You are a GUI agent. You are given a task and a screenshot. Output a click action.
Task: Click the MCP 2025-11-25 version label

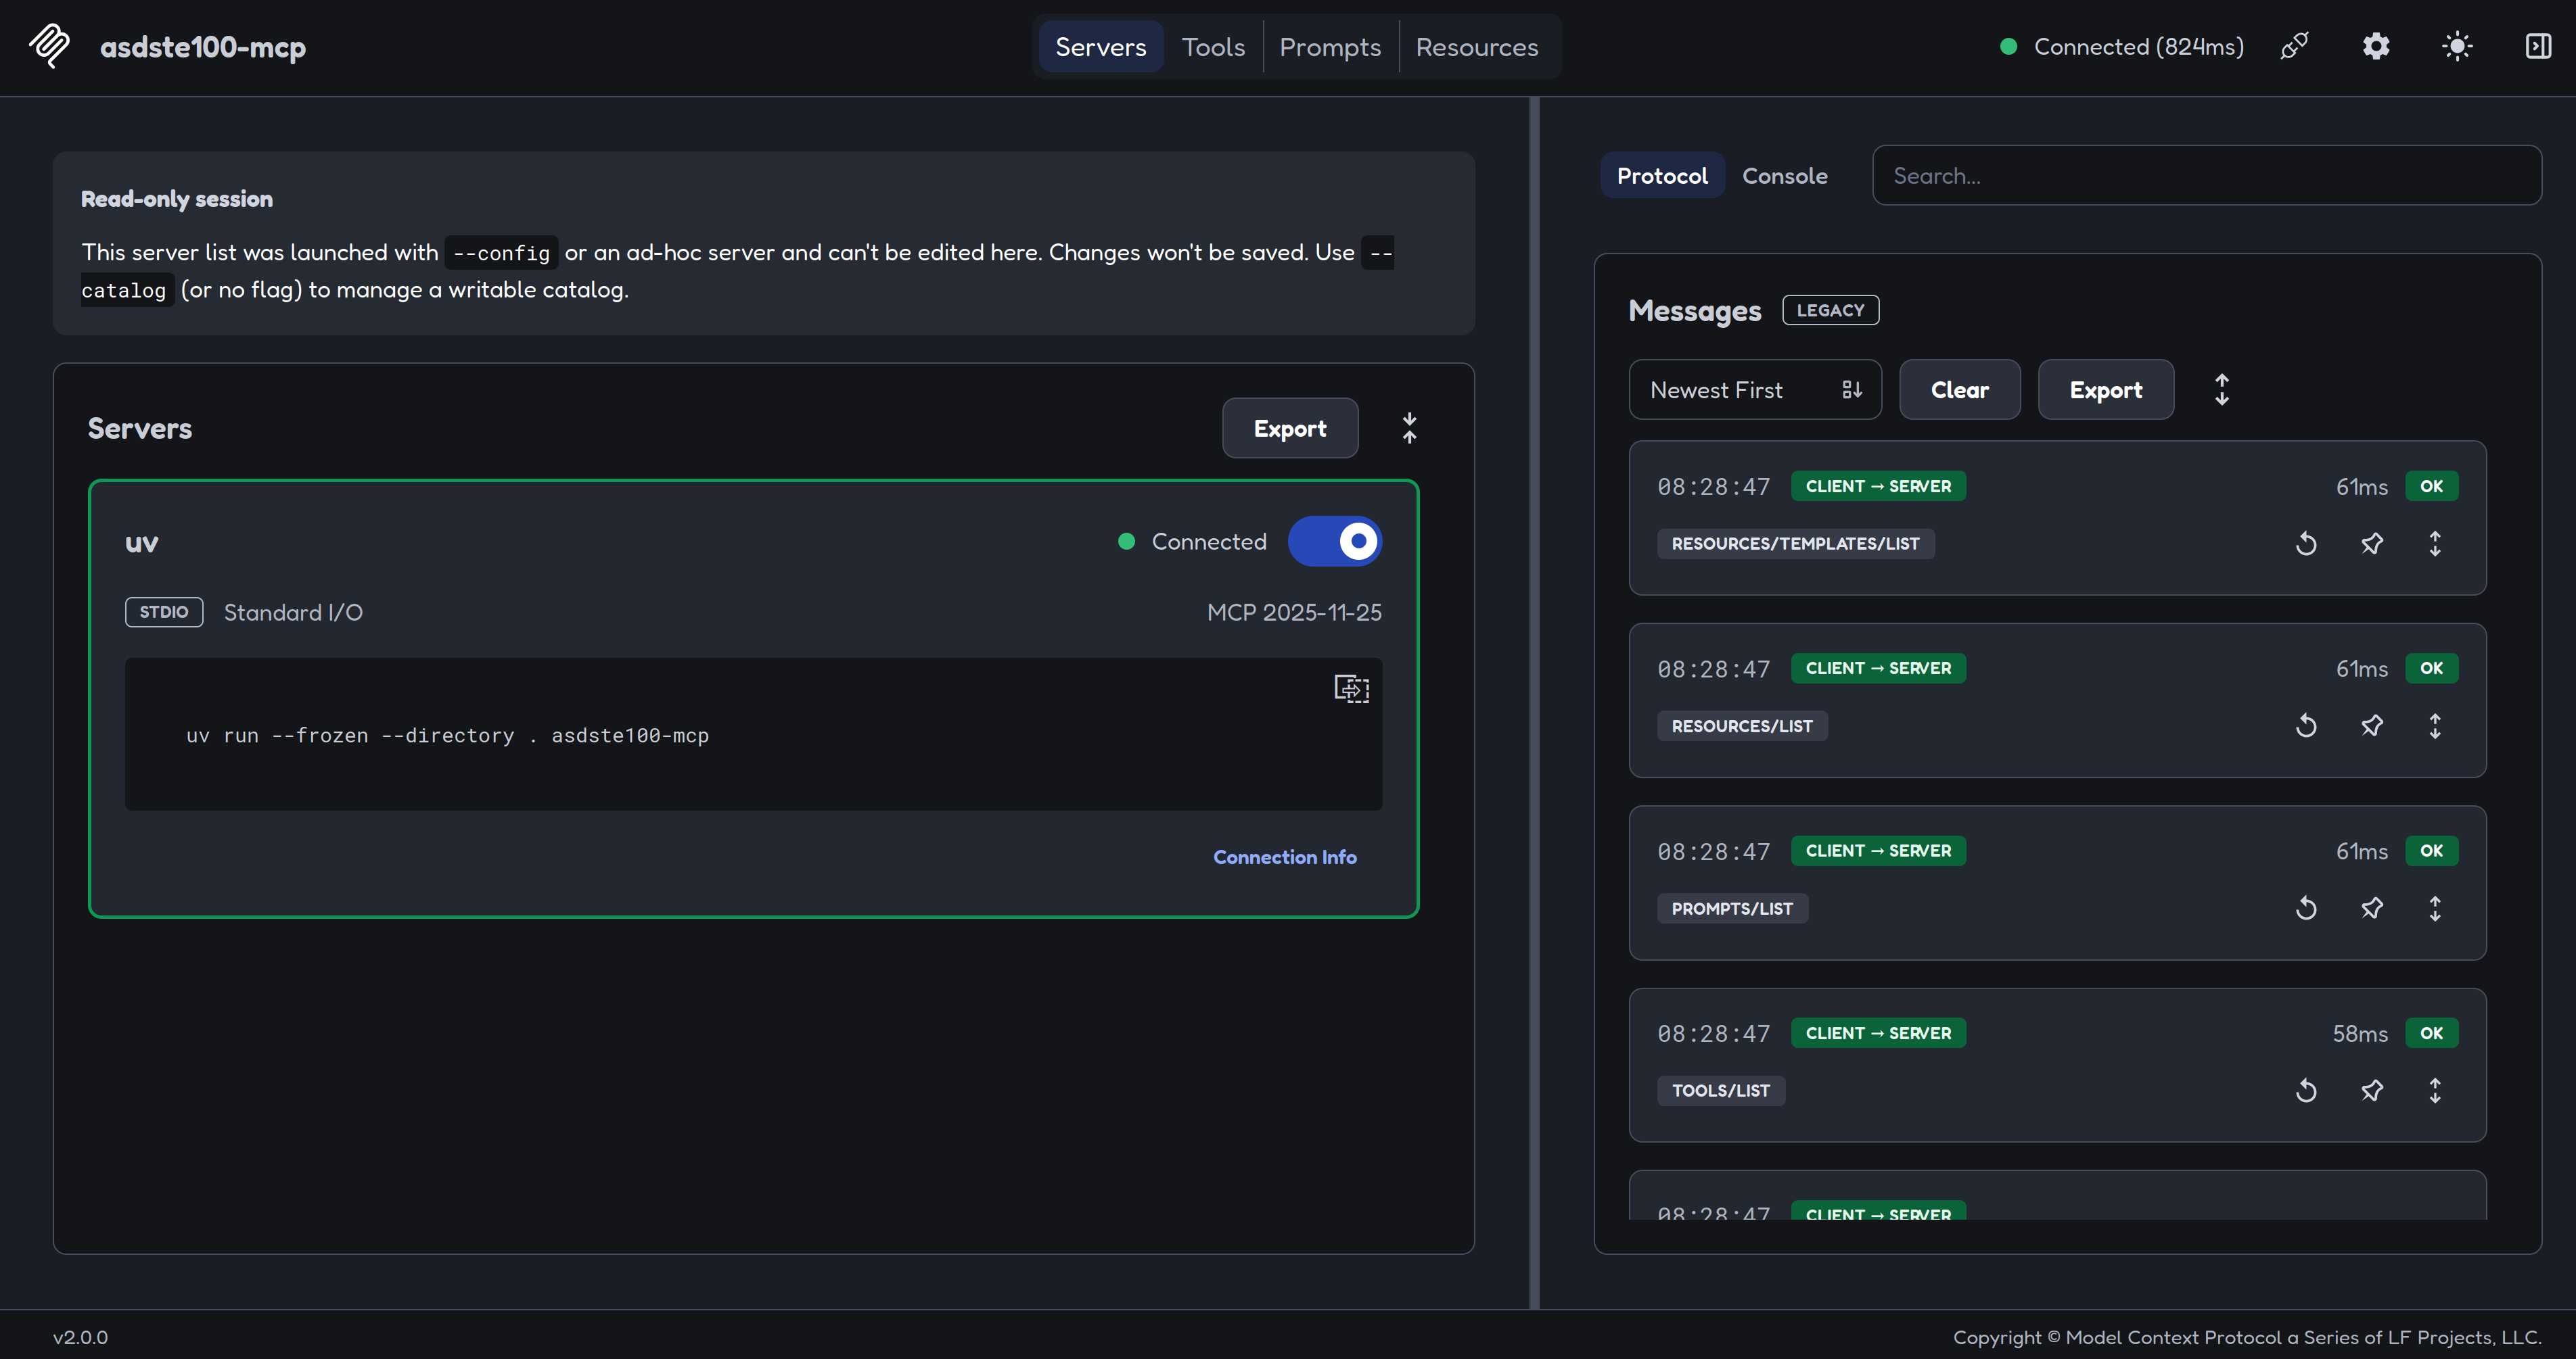point(1294,613)
